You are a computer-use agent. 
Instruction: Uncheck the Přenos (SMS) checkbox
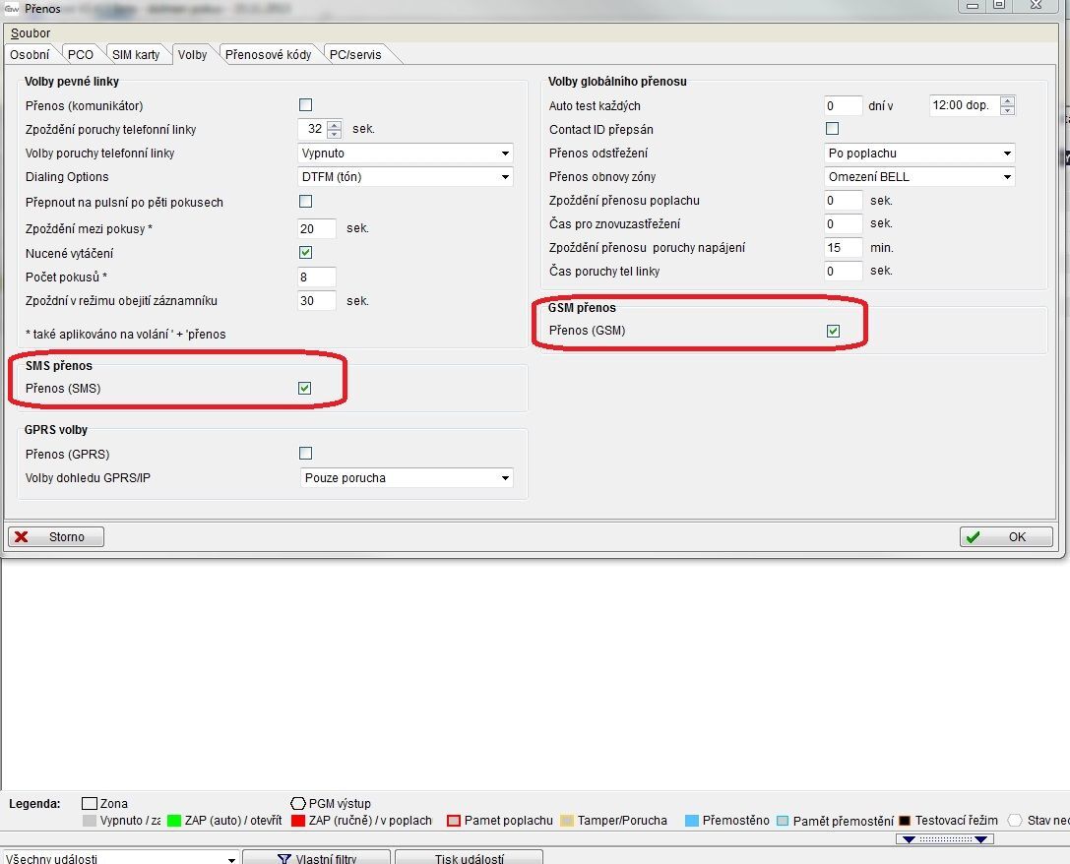pyautogui.click(x=305, y=389)
